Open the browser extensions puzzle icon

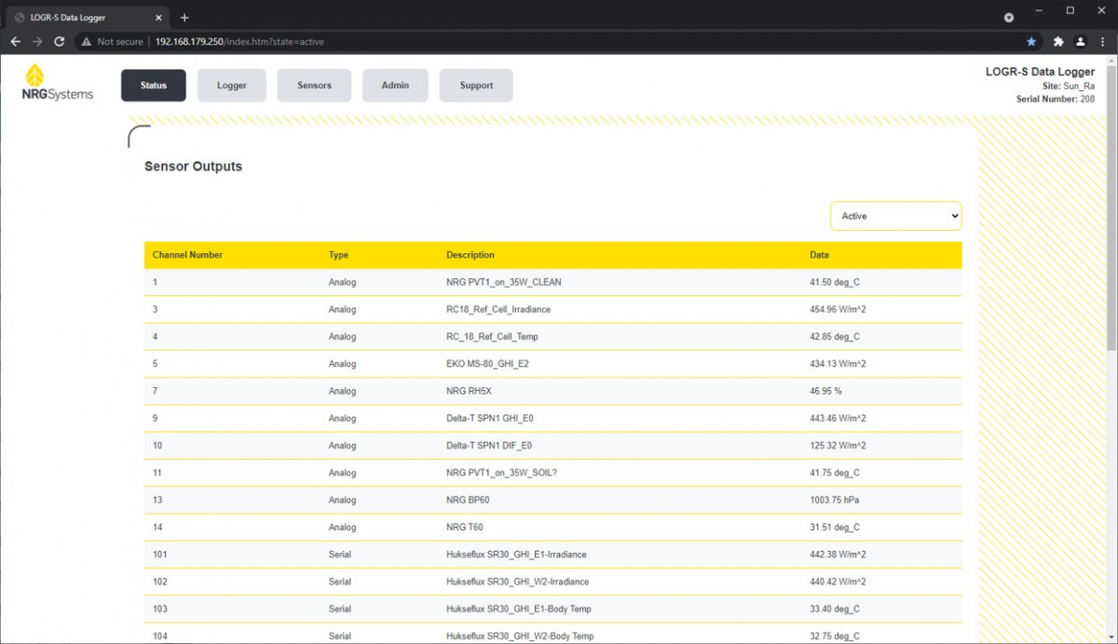[1058, 42]
